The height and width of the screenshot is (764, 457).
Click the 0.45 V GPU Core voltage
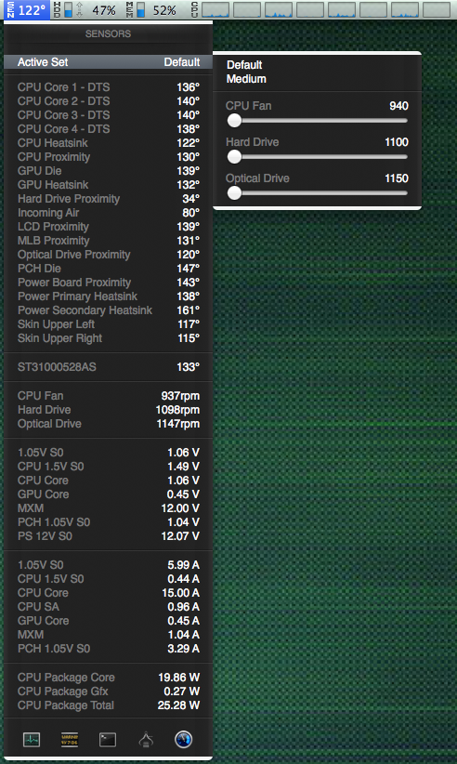pyautogui.click(x=183, y=494)
